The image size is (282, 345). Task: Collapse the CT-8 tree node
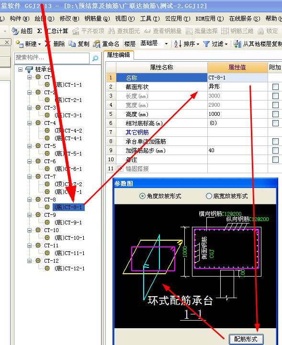point(29,200)
